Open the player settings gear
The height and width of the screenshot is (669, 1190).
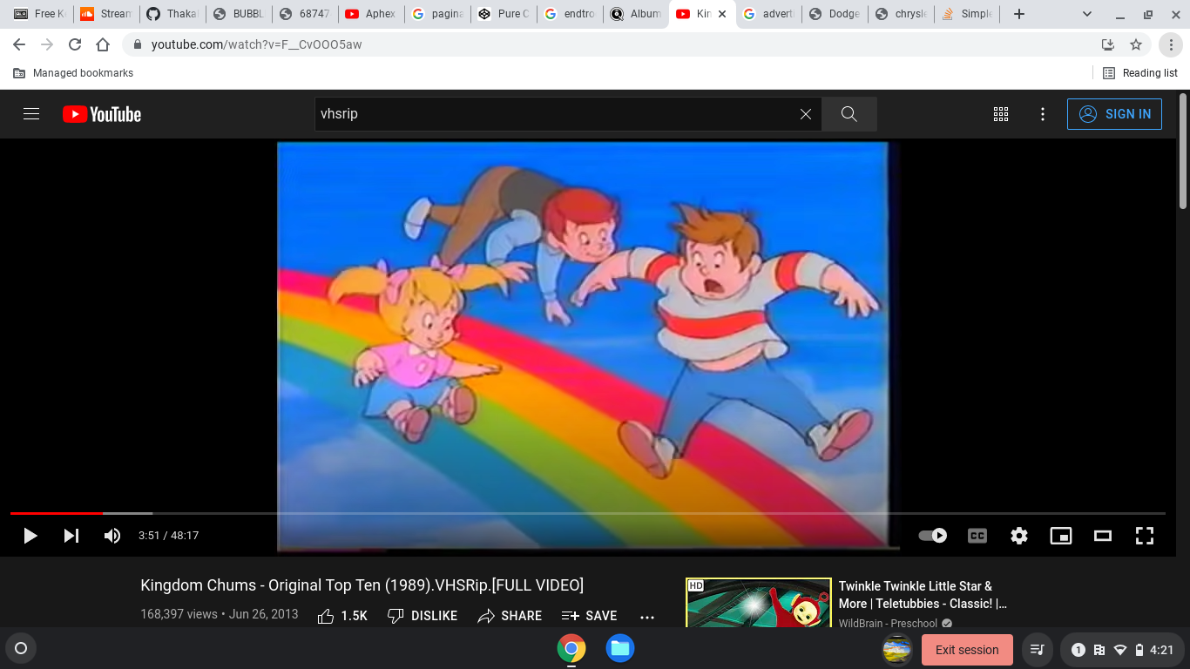pos(1019,536)
